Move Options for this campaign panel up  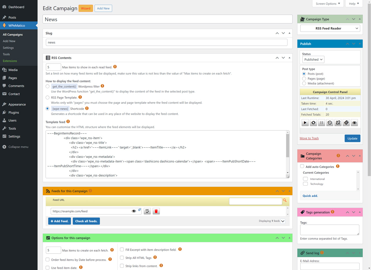point(277,238)
